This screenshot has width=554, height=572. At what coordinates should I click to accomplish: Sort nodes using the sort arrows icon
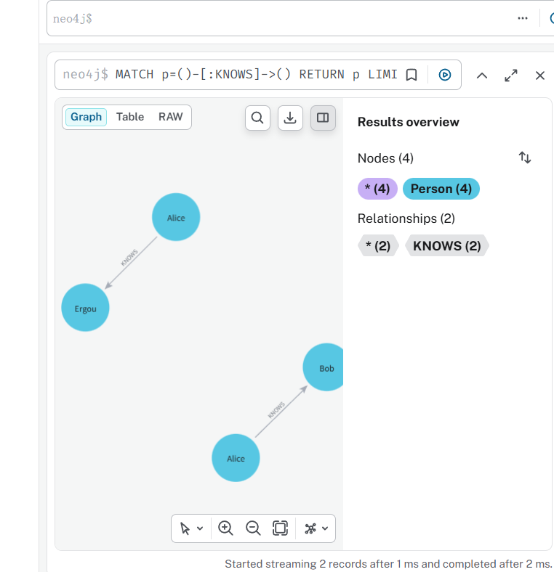pos(525,158)
